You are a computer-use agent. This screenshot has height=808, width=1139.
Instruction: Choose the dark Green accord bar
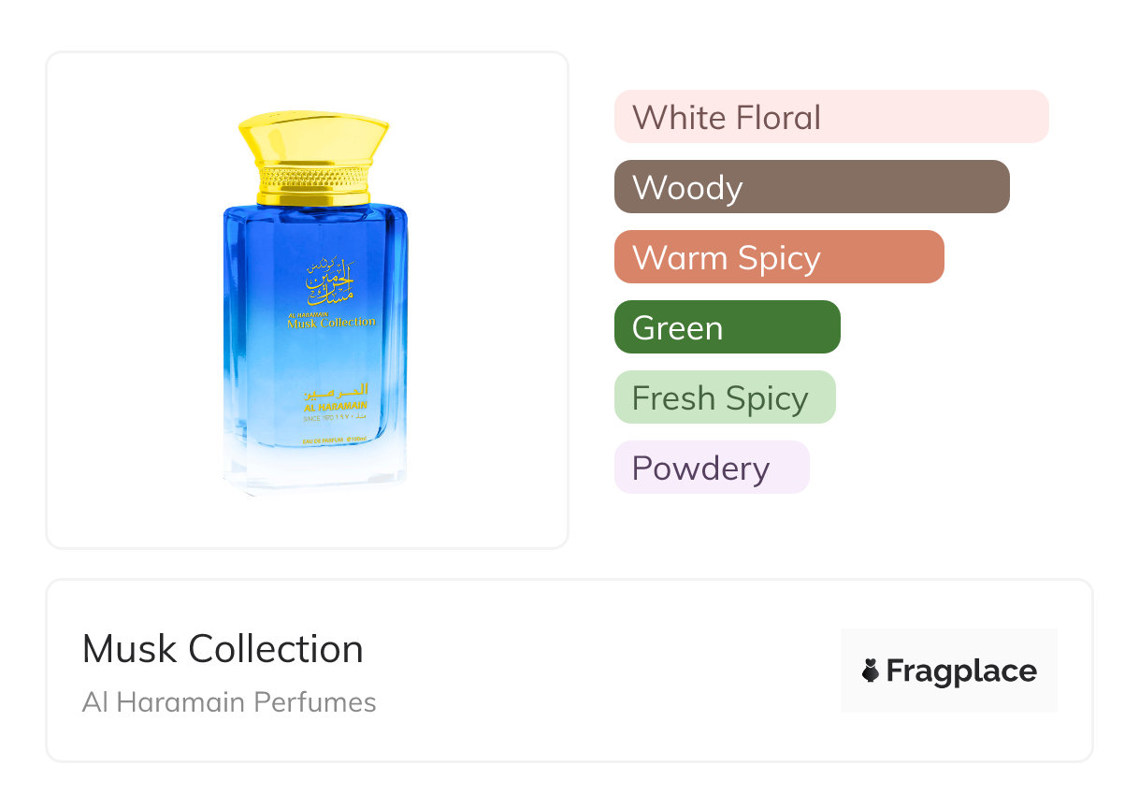(727, 327)
